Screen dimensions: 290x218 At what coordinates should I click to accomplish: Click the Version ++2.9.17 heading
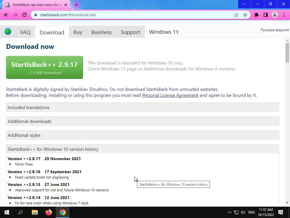[44, 159]
